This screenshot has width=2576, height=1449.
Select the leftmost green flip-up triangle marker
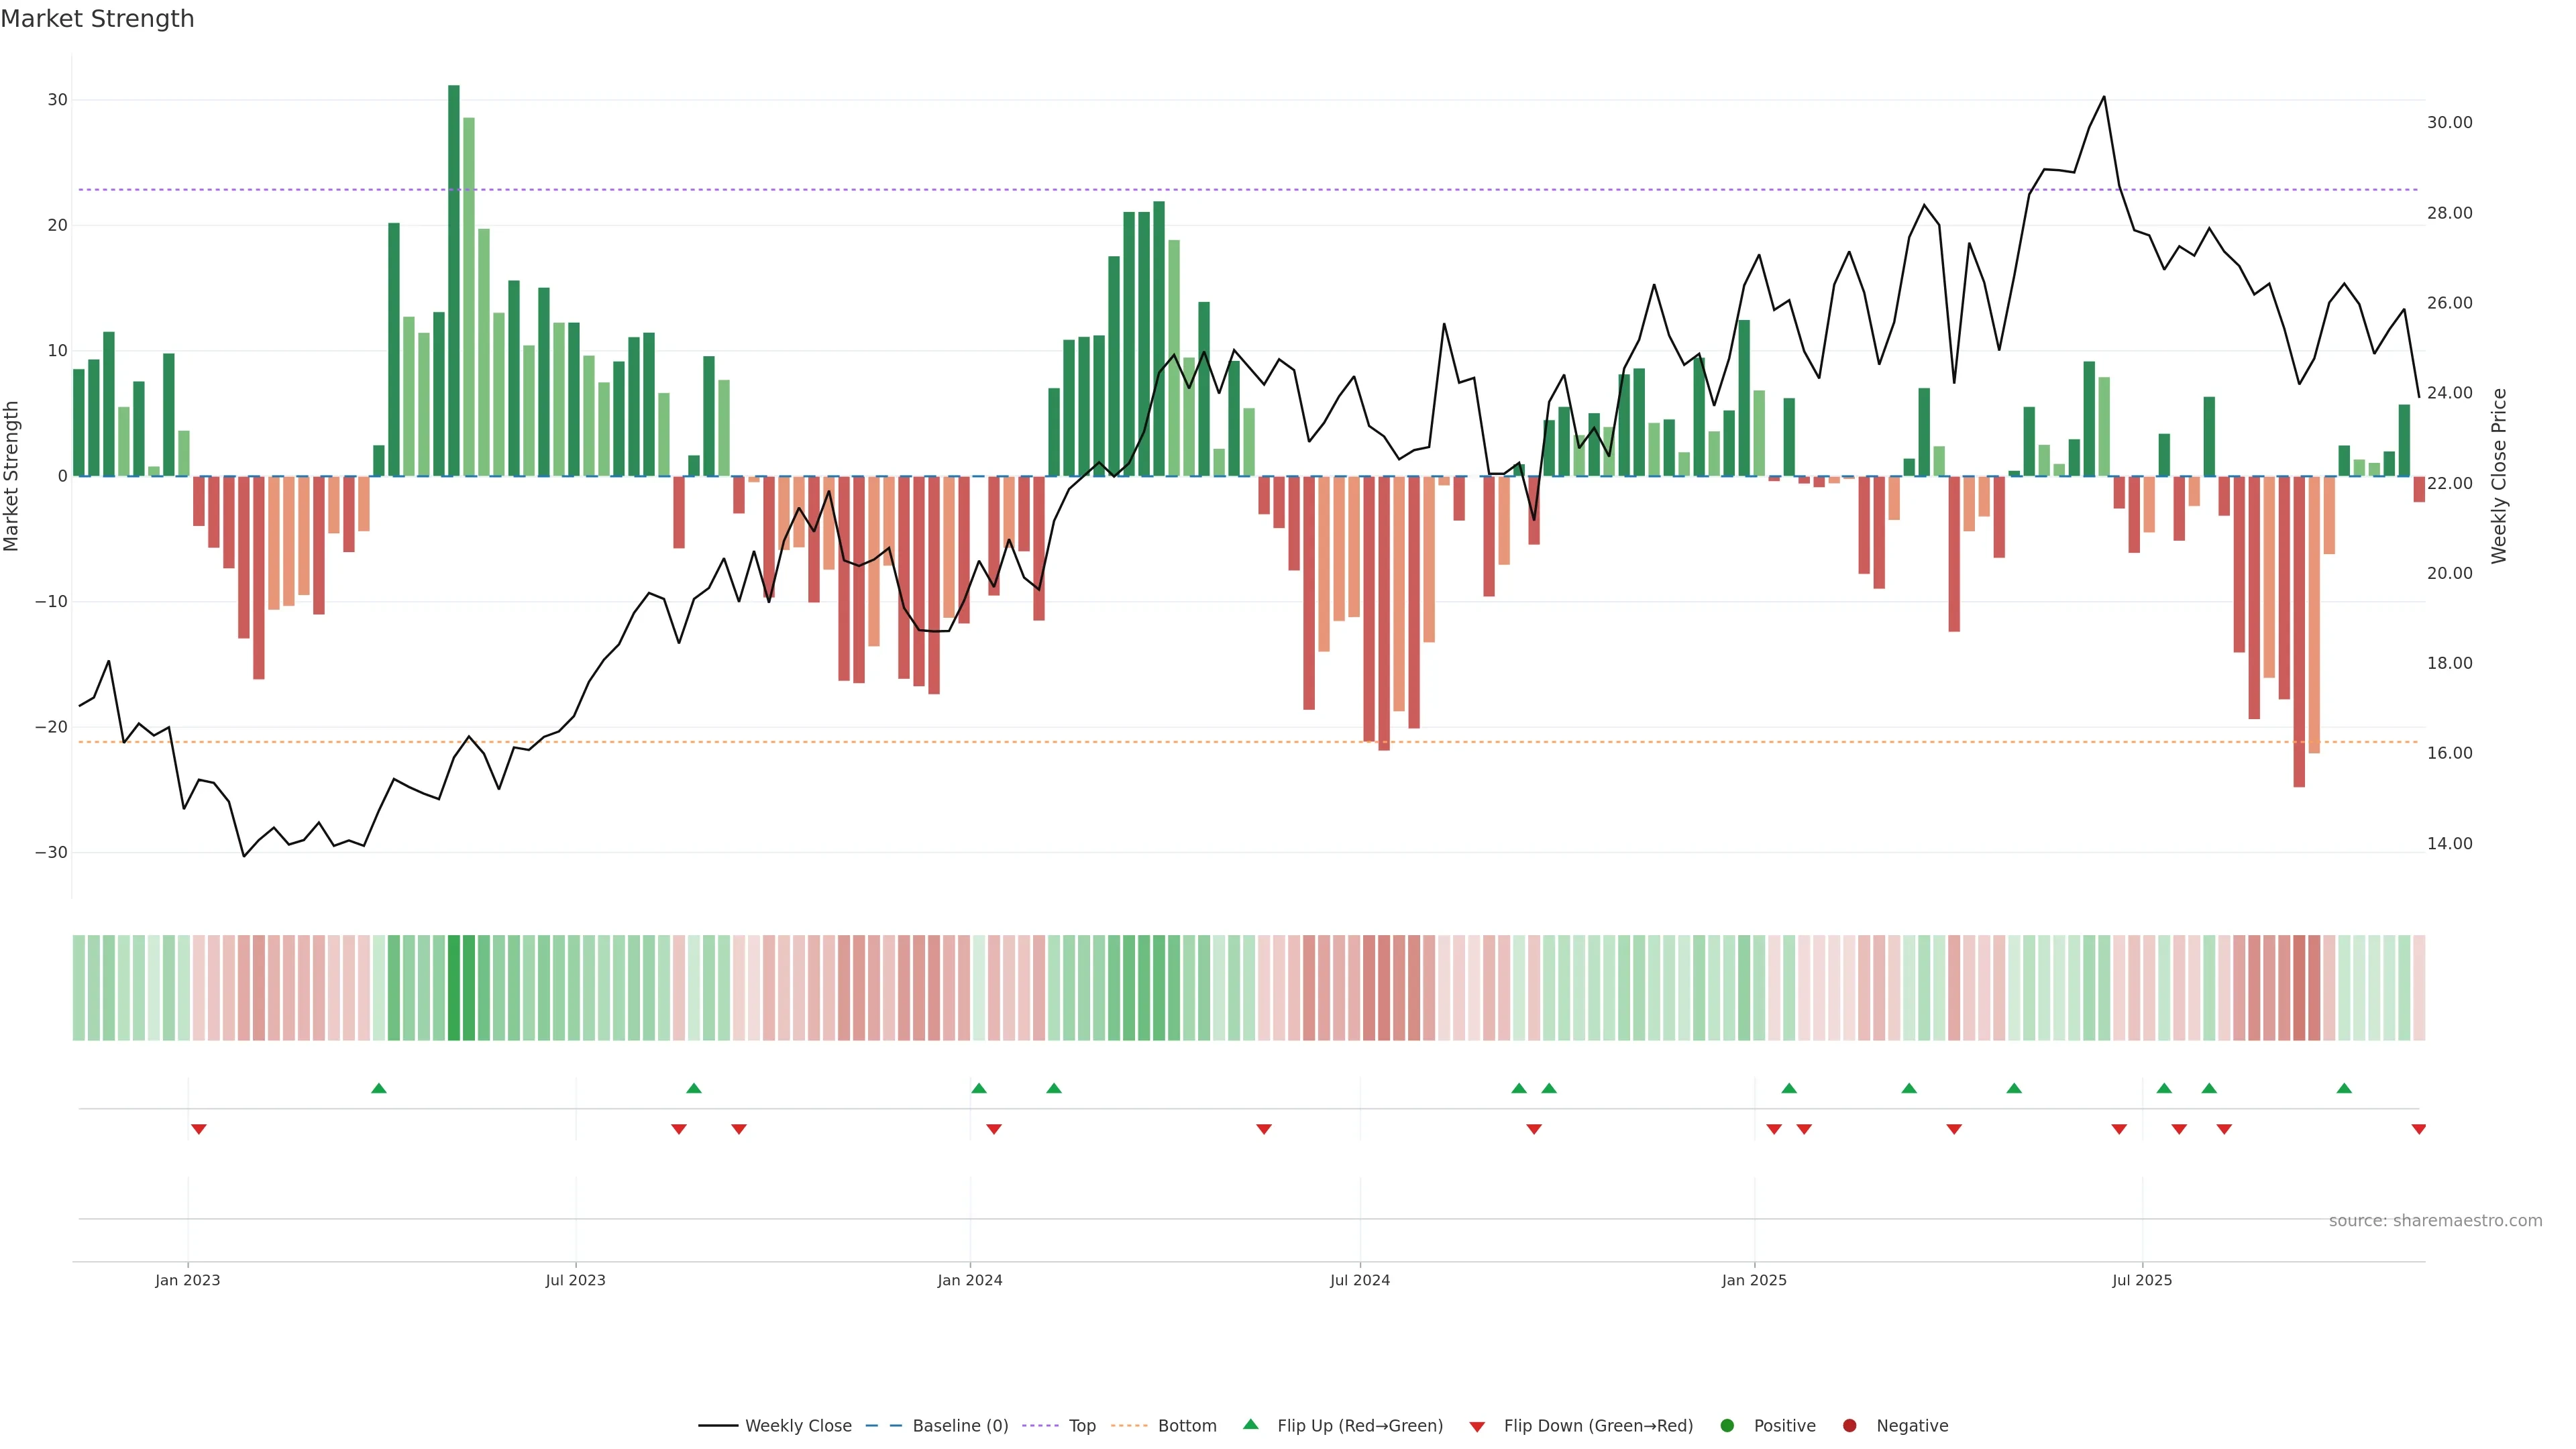(x=378, y=1088)
